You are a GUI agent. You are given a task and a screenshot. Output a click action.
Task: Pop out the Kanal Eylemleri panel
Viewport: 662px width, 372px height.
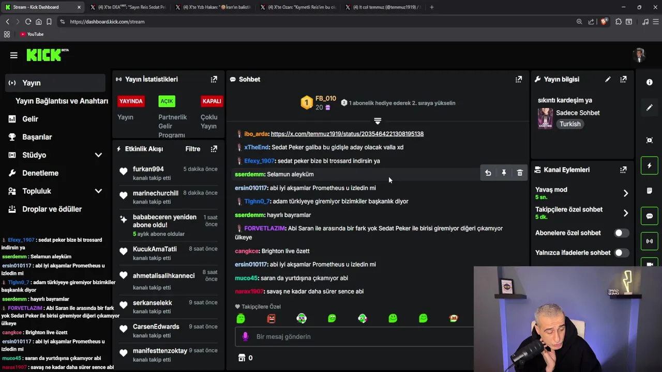coord(623,169)
